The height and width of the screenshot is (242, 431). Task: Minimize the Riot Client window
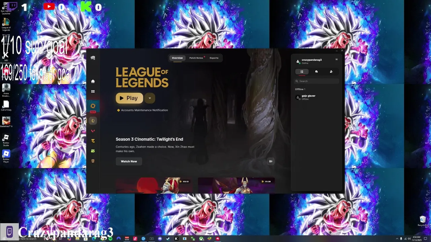coord(336,51)
